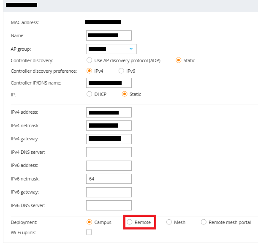Open the AP group dropdown chevron

(131, 49)
